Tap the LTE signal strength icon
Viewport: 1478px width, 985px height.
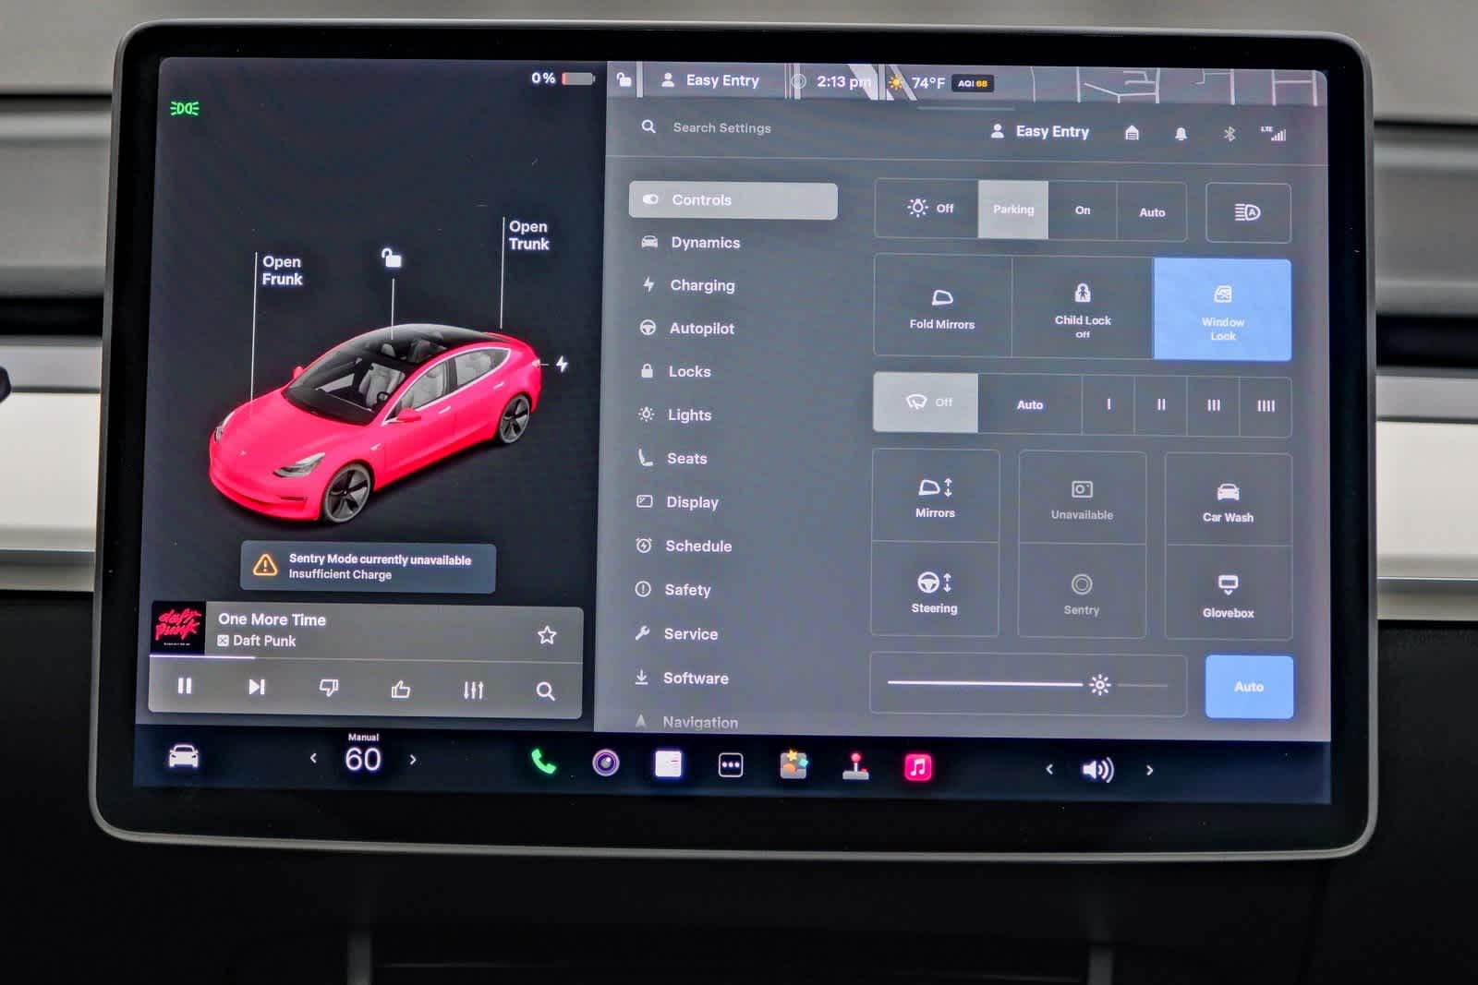point(1274,134)
